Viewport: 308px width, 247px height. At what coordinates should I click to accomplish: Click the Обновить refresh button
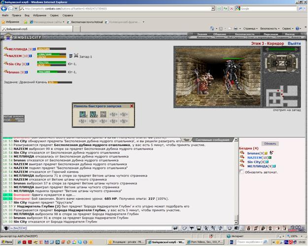[x=270, y=144]
